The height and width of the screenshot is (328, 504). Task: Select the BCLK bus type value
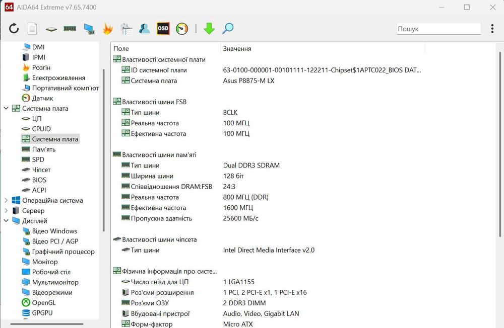(230, 112)
